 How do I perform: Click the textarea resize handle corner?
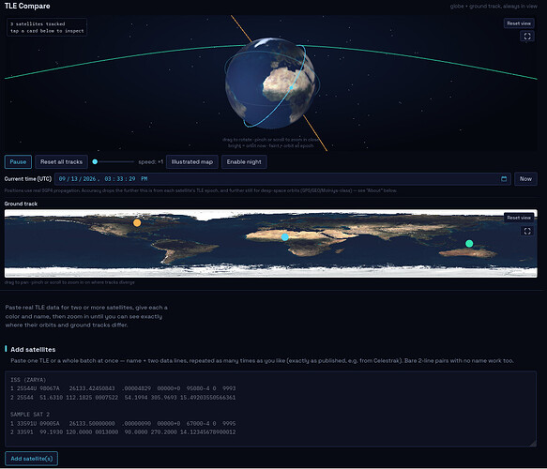(x=533, y=443)
